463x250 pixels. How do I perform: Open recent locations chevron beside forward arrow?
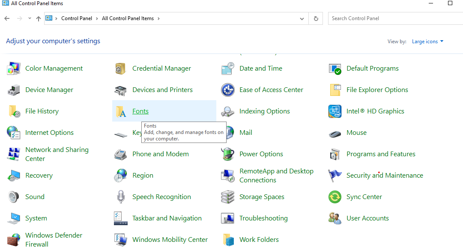[29, 18]
